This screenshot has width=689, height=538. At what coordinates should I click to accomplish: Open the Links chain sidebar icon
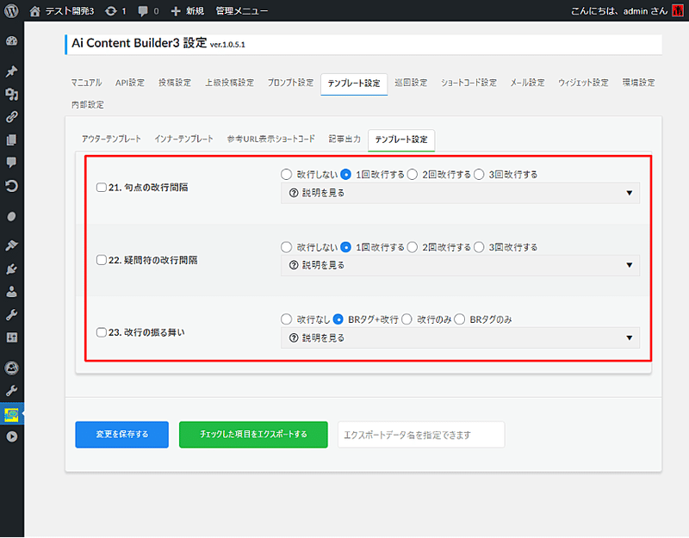[x=12, y=117]
